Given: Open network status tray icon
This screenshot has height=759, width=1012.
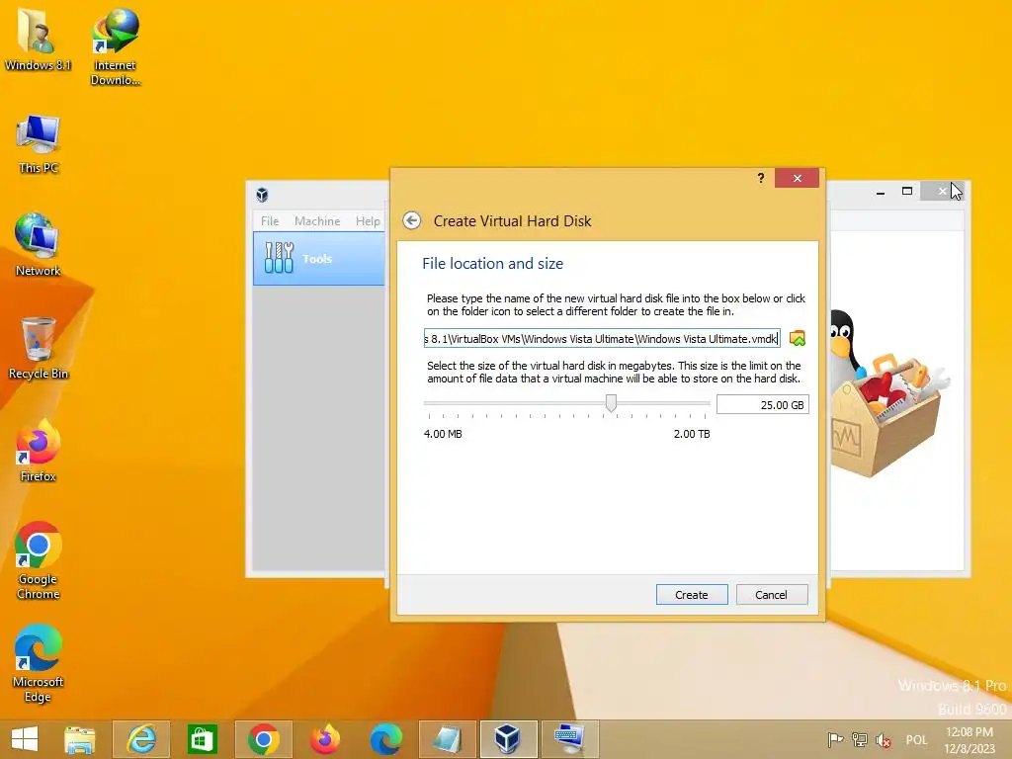Looking at the screenshot, I should pos(859,739).
